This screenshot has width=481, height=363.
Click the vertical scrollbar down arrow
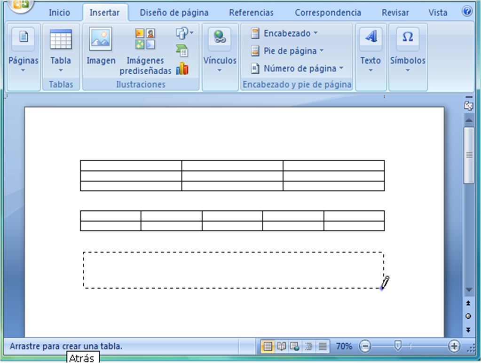coord(468,290)
